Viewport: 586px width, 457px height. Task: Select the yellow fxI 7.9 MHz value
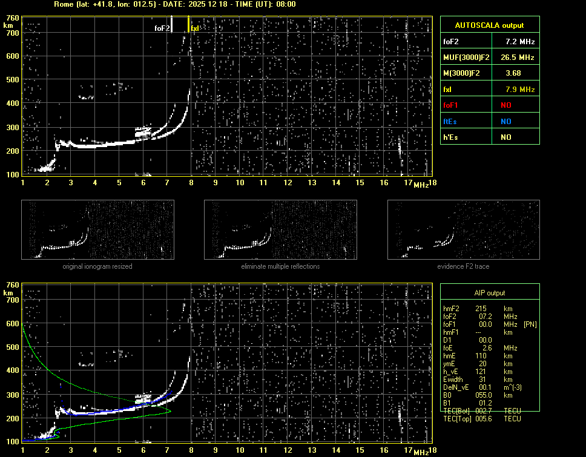tap(519, 90)
